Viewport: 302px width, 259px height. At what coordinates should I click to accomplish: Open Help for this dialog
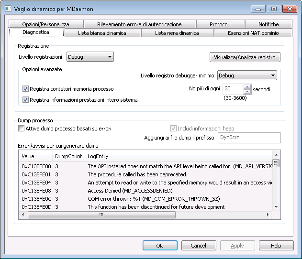click(276, 246)
